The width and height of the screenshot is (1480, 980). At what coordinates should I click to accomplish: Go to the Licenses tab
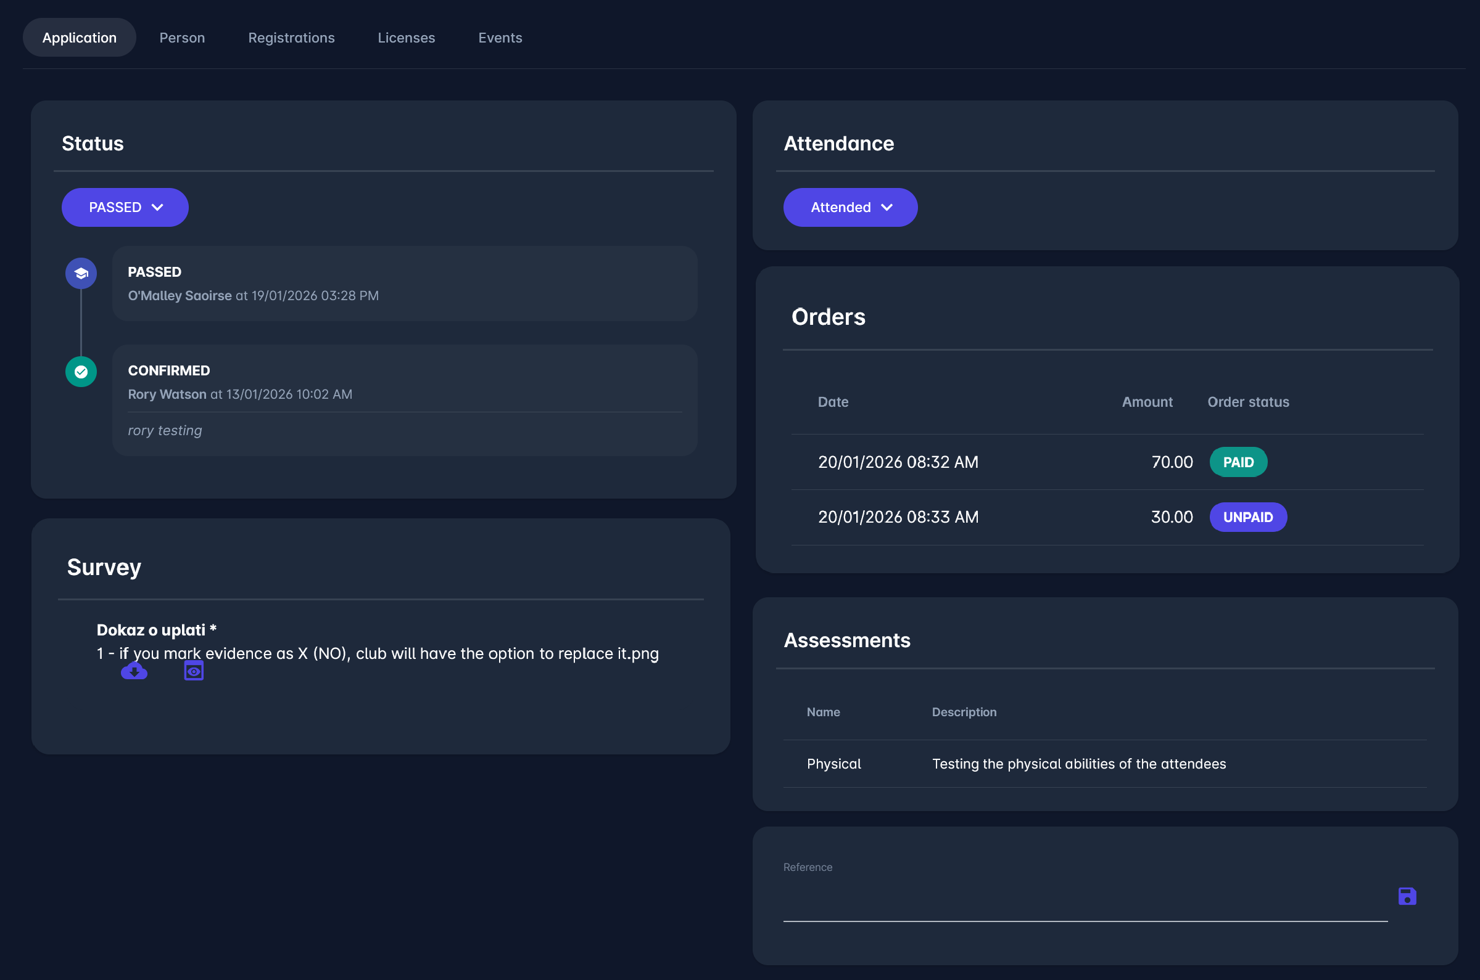point(406,38)
